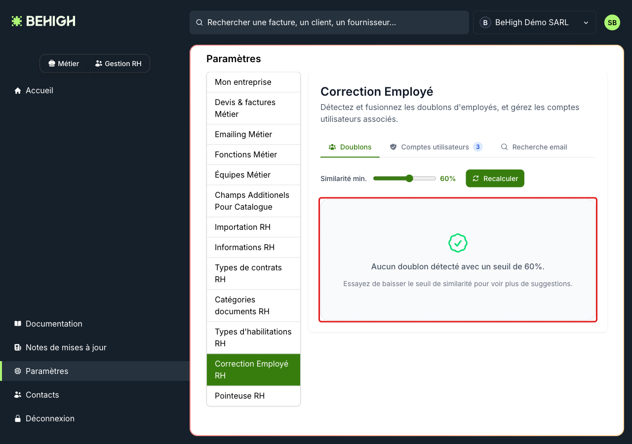Click the green checkmark badge icon
The width and height of the screenshot is (632, 444).
click(x=458, y=243)
